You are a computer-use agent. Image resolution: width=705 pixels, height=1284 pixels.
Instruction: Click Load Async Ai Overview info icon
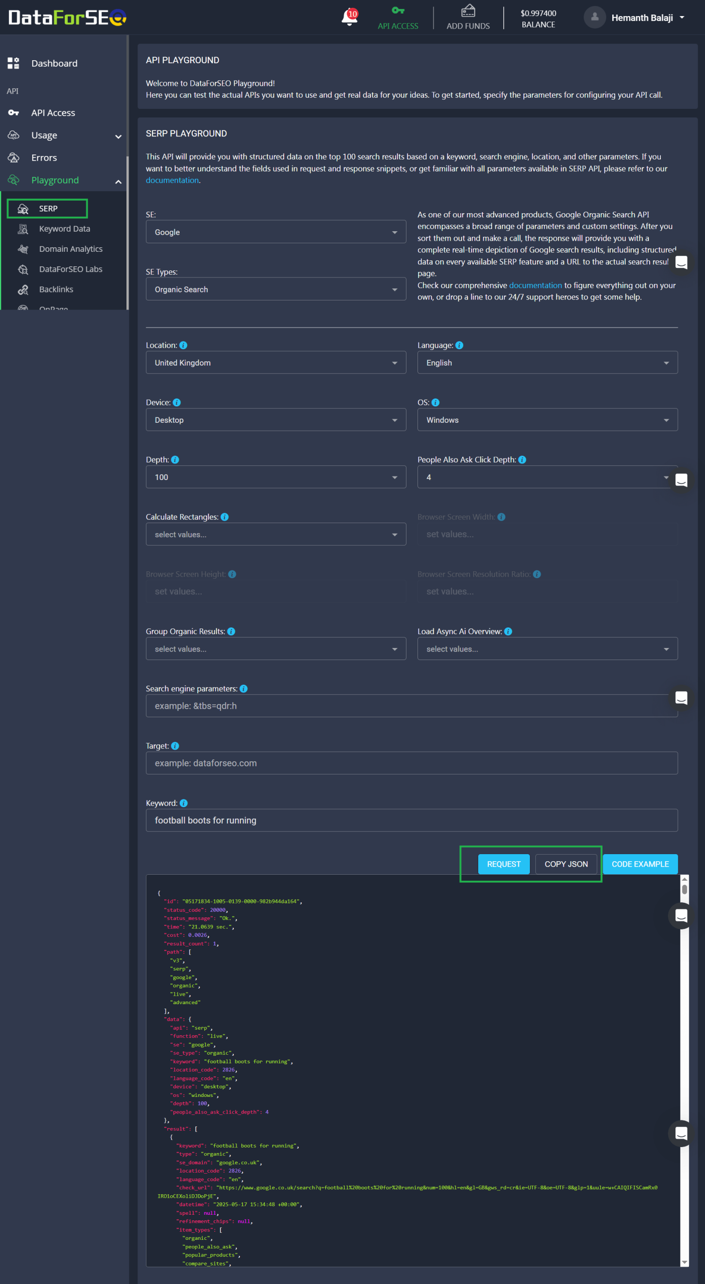click(508, 631)
